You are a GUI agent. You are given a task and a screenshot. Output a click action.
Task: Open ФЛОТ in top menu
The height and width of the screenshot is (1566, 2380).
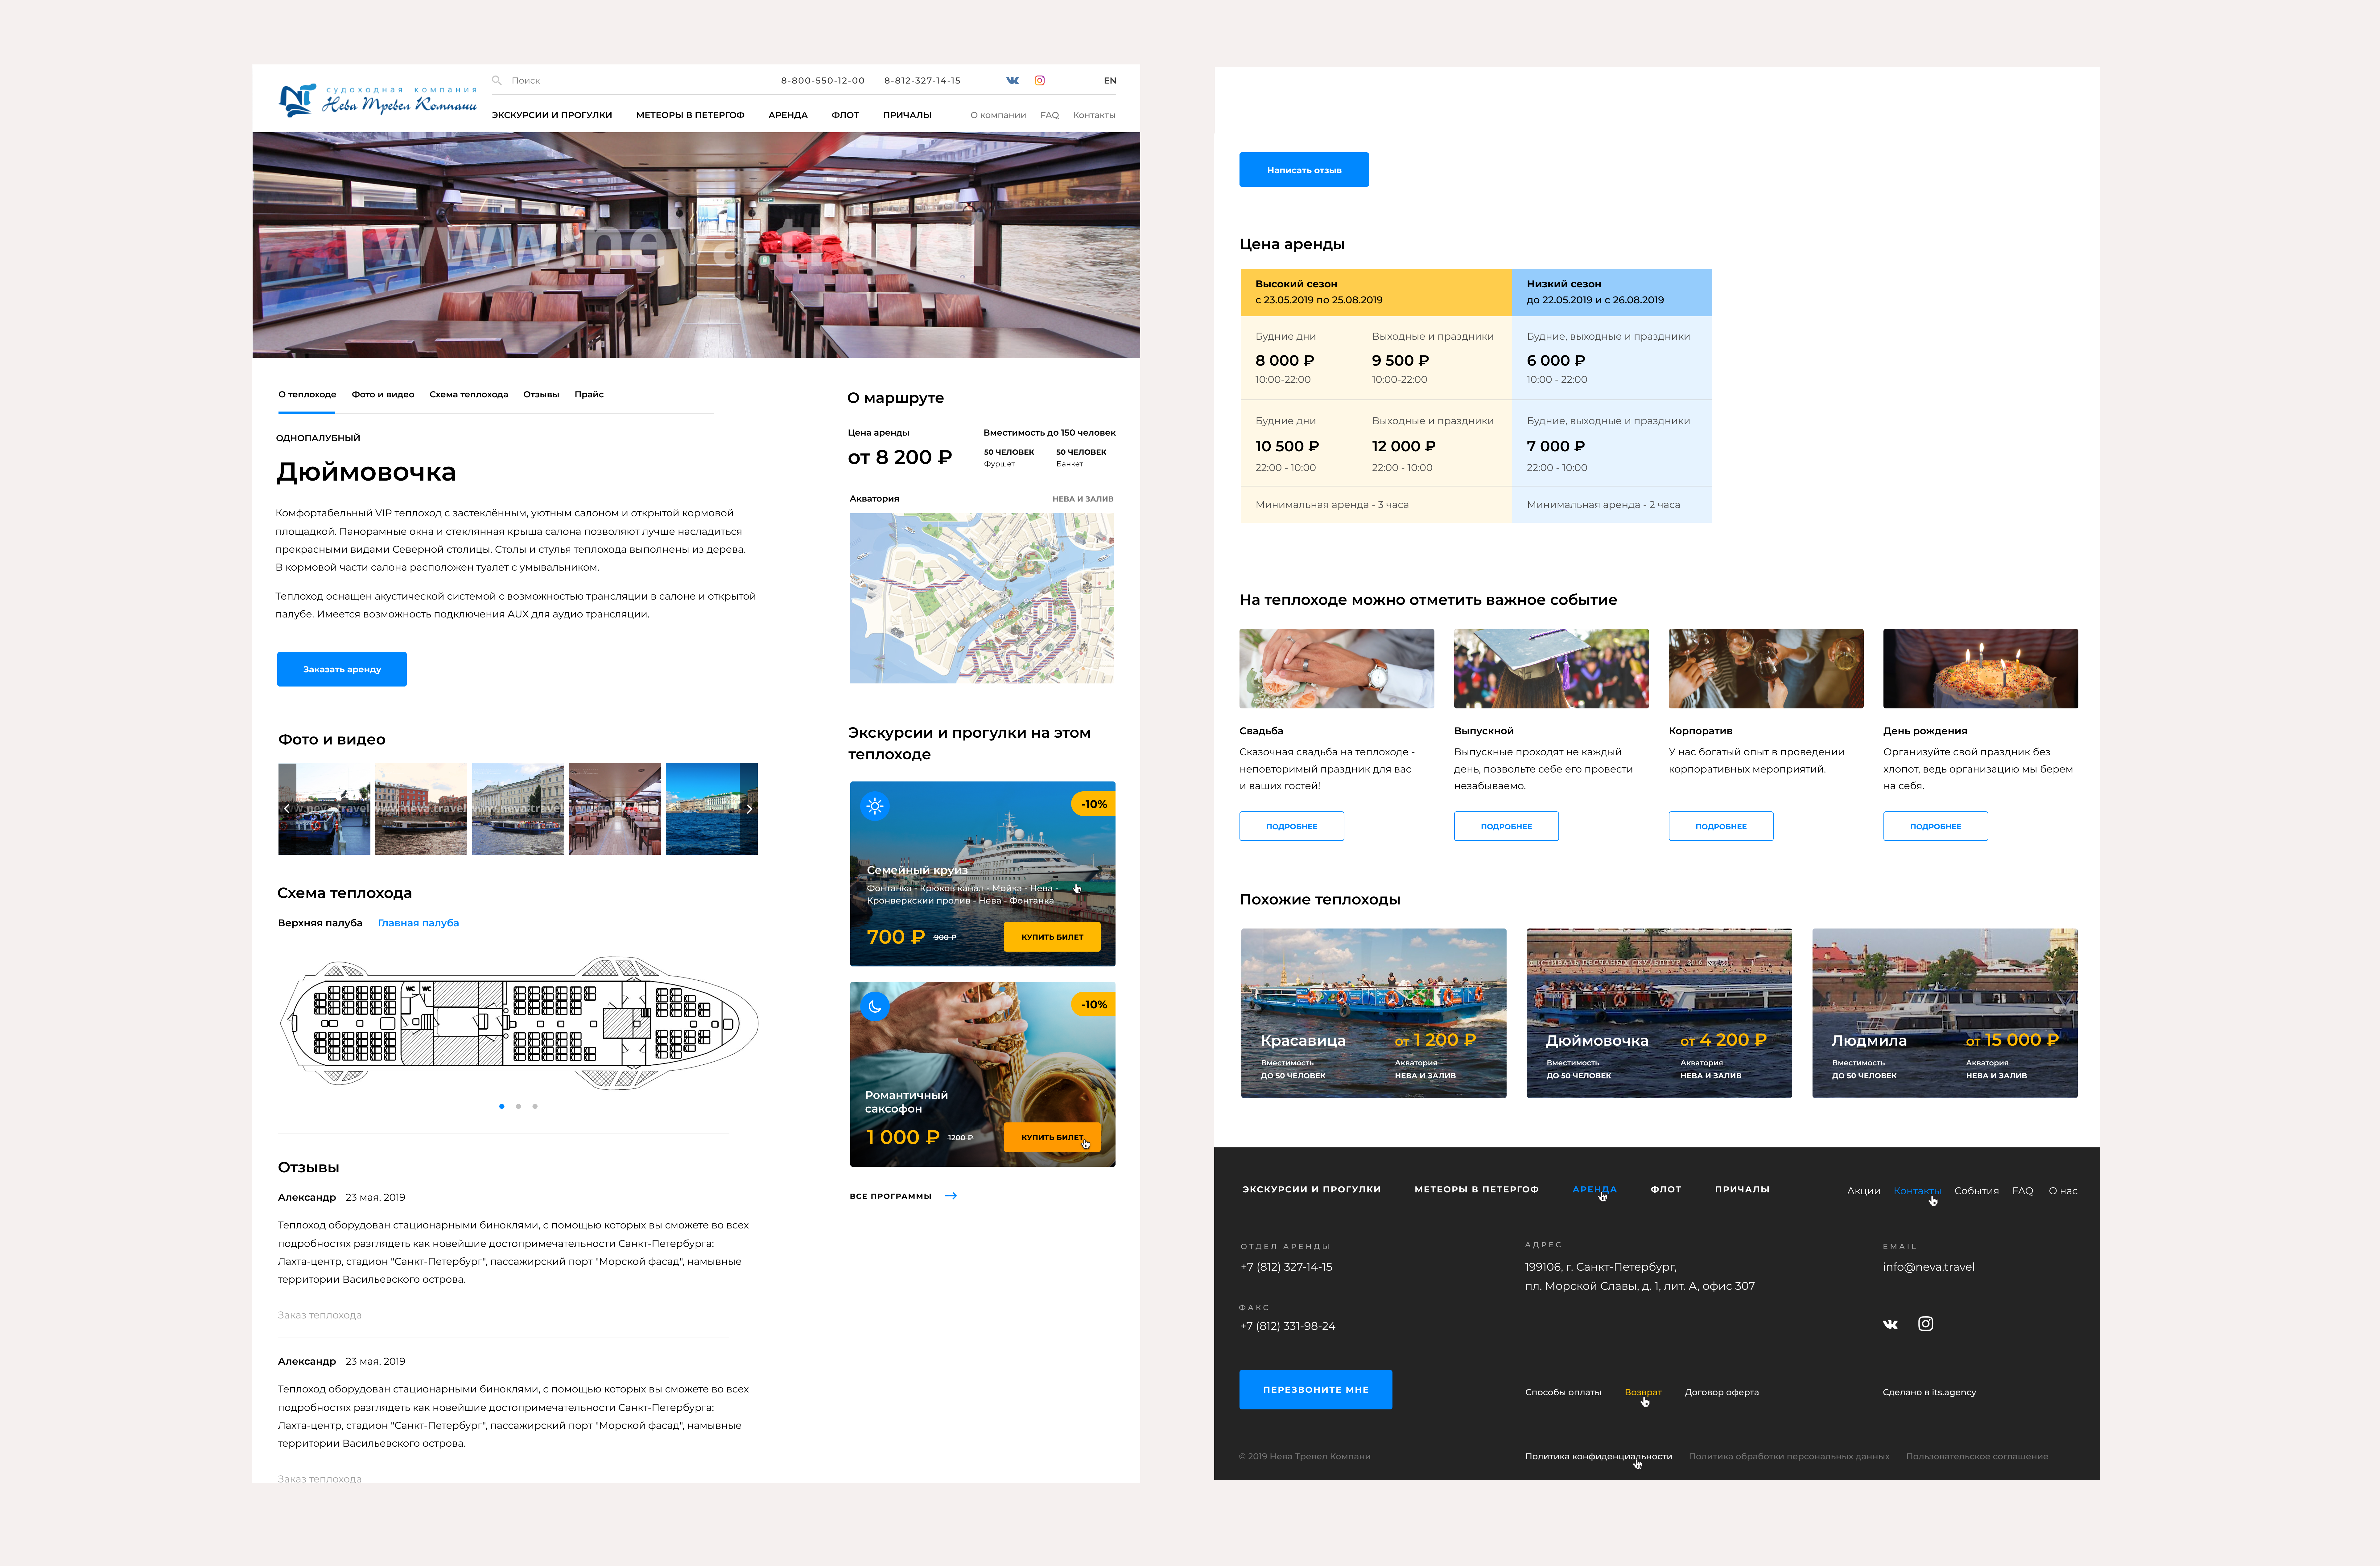[x=845, y=115]
